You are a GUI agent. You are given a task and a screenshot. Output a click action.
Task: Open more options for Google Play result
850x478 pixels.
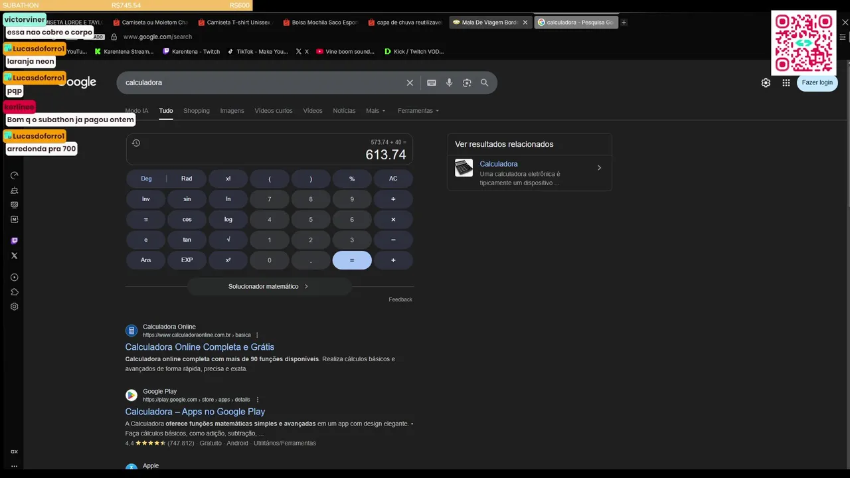(x=258, y=400)
